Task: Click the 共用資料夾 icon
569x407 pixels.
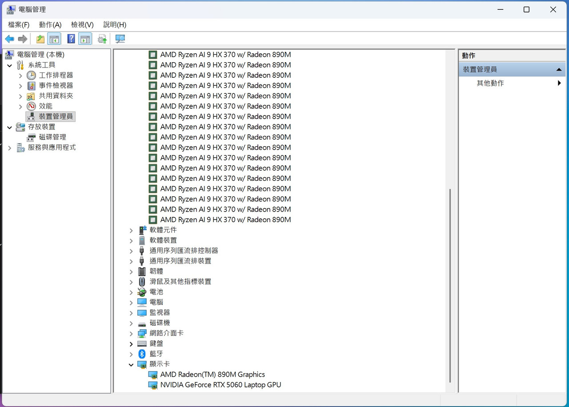Action: (x=31, y=96)
